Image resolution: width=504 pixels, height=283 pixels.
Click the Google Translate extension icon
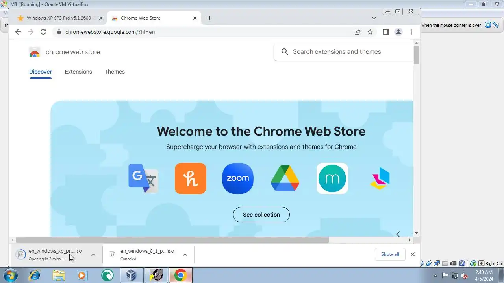(143, 178)
